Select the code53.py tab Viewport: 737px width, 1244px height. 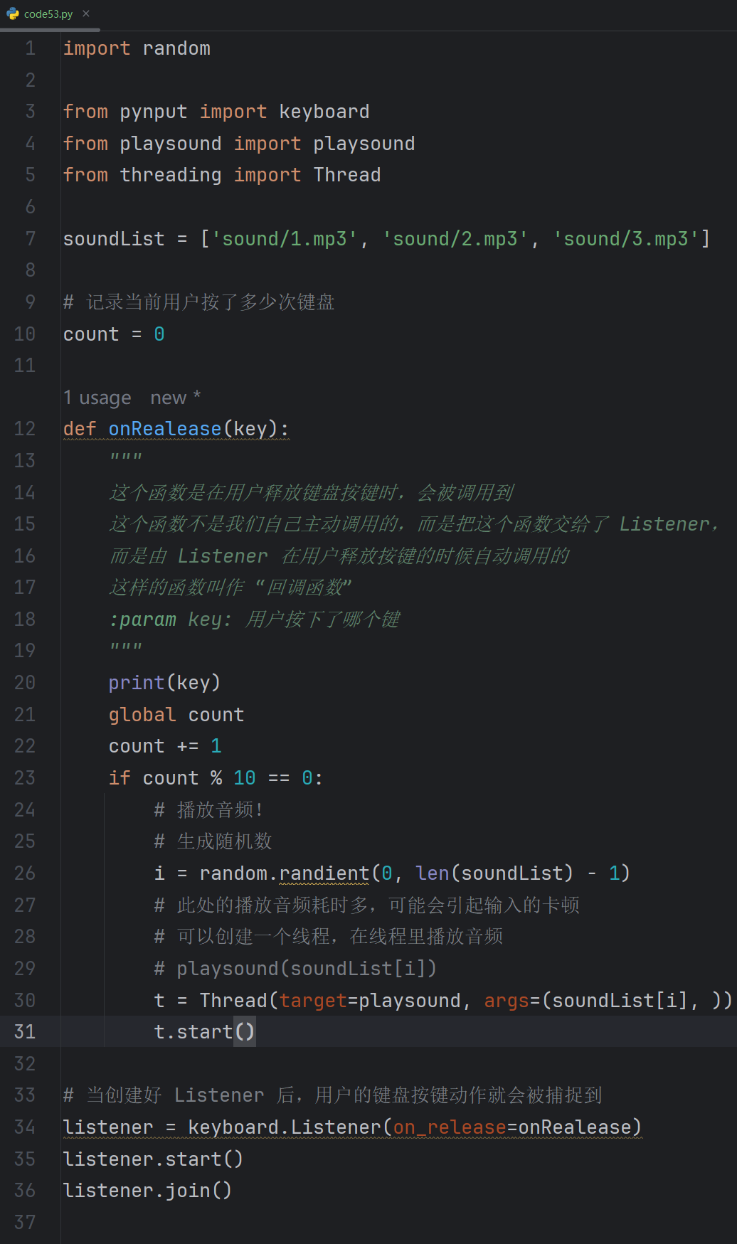[48, 14]
